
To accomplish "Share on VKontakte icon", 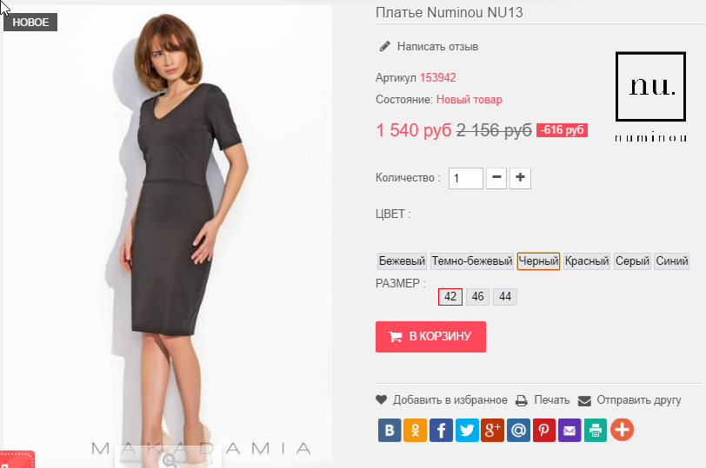I will click(x=390, y=430).
